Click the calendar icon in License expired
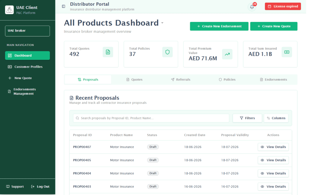 [x=270, y=6]
